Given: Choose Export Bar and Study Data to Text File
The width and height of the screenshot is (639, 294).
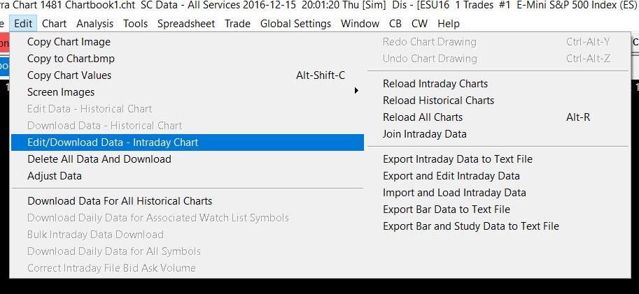Looking at the screenshot, I should point(471,226).
